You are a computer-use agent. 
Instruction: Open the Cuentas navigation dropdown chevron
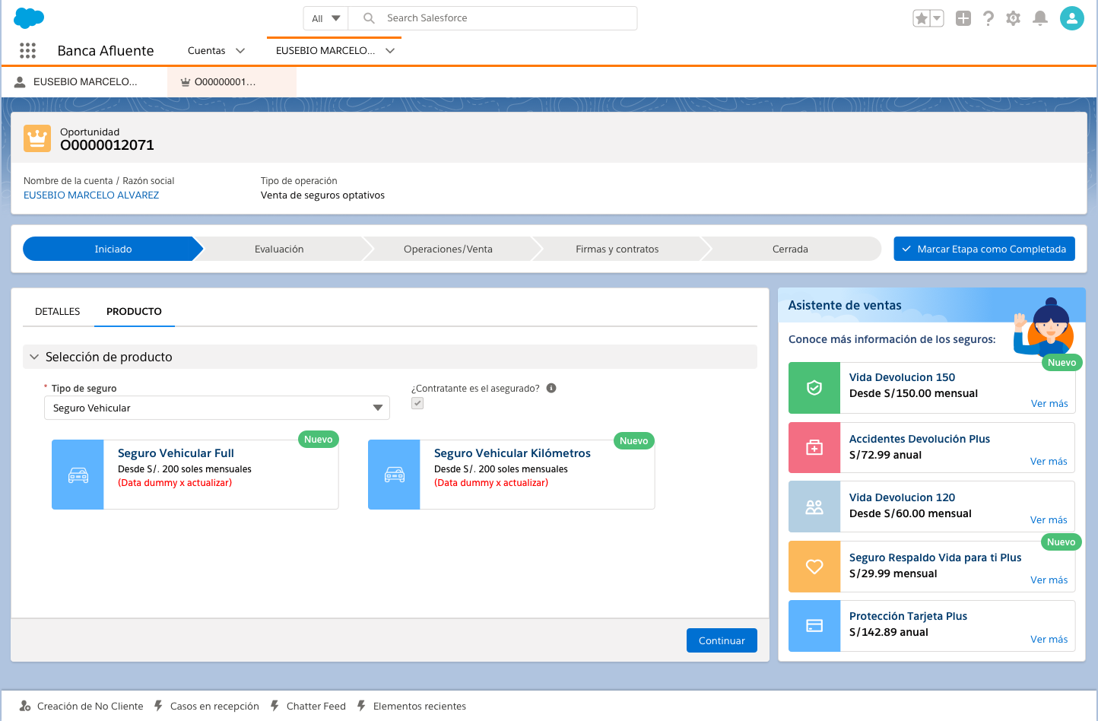tap(240, 51)
